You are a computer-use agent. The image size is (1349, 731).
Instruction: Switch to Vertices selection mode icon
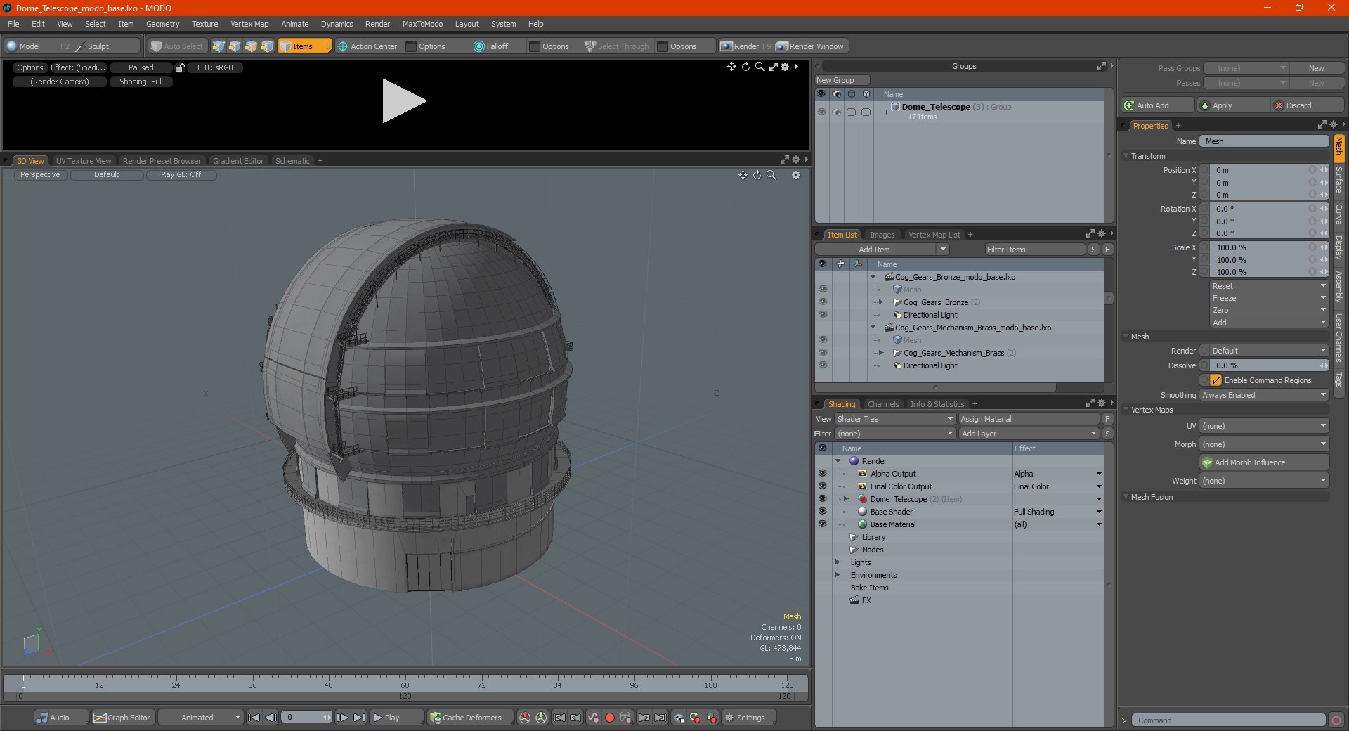click(x=219, y=46)
